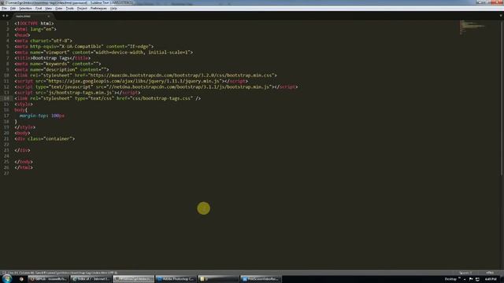Click the closing html tag
Screen dimensions: 504x283
(x=24, y=167)
